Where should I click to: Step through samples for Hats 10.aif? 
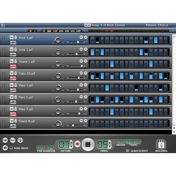16,73
